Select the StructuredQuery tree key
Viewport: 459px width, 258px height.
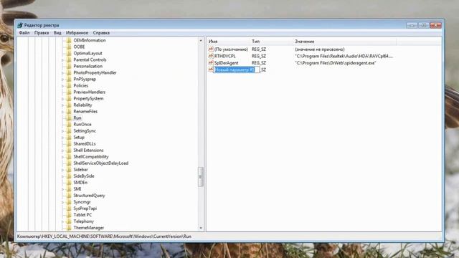point(89,196)
